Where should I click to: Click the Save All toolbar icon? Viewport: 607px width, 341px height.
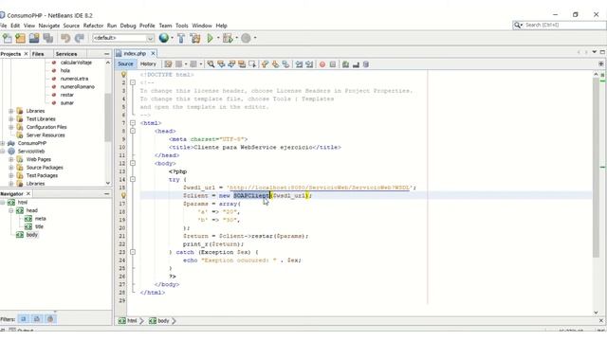click(x=48, y=38)
